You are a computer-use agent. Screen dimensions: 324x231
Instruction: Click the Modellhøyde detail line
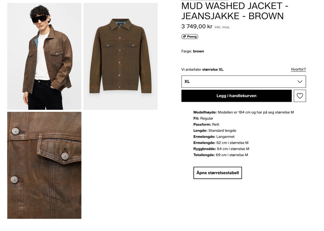click(x=243, y=112)
